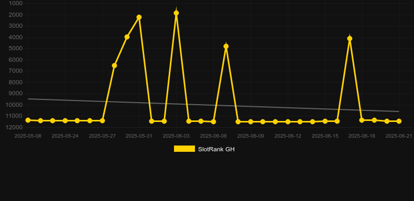Image resolution: width=414 pixels, height=201 pixels.
Task: Select the peak point just before 2025-06-18
Action: click(x=350, y=39)
